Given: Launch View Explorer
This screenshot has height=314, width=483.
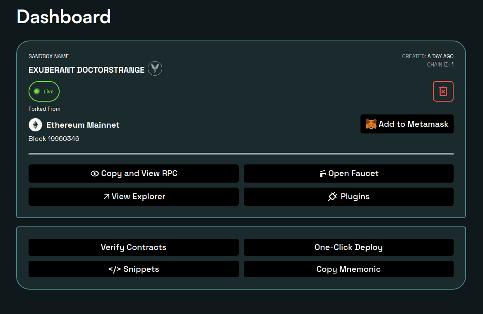Looking at the screenshot, I should coord(133,197).
